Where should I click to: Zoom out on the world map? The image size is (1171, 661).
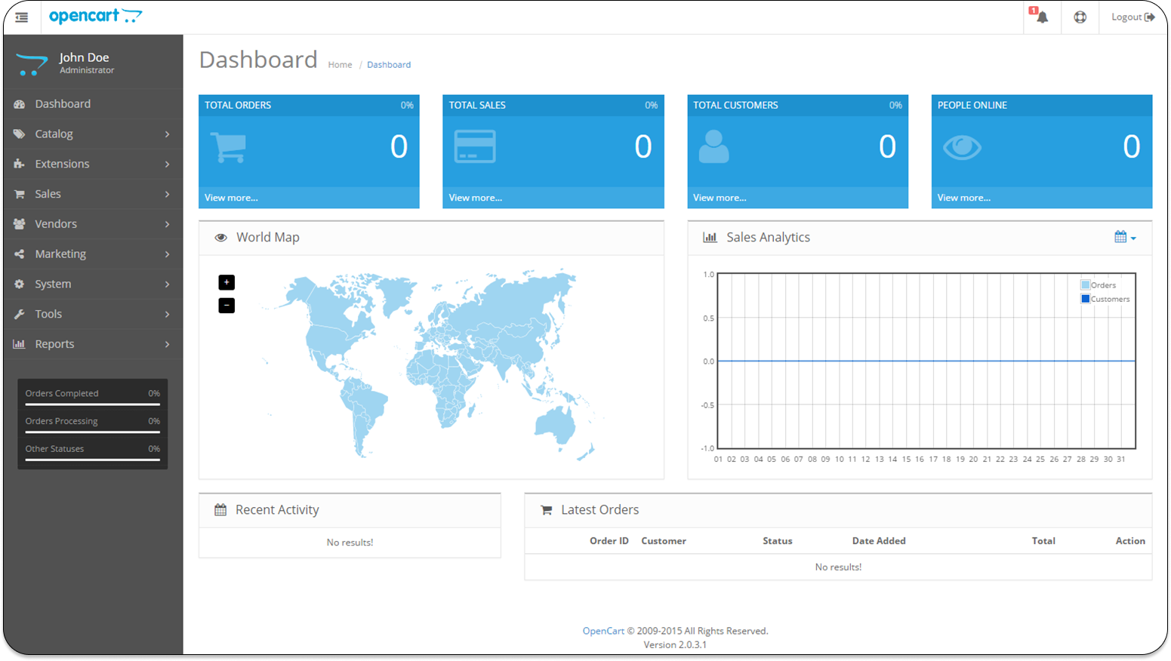point(226,306)
